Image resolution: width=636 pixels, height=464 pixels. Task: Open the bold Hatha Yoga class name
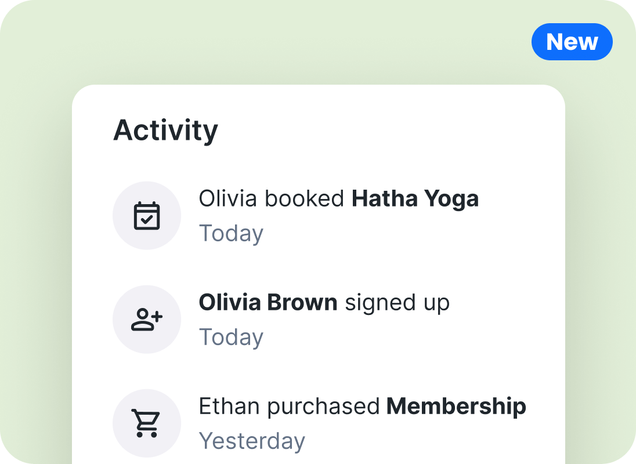(415, 199)
